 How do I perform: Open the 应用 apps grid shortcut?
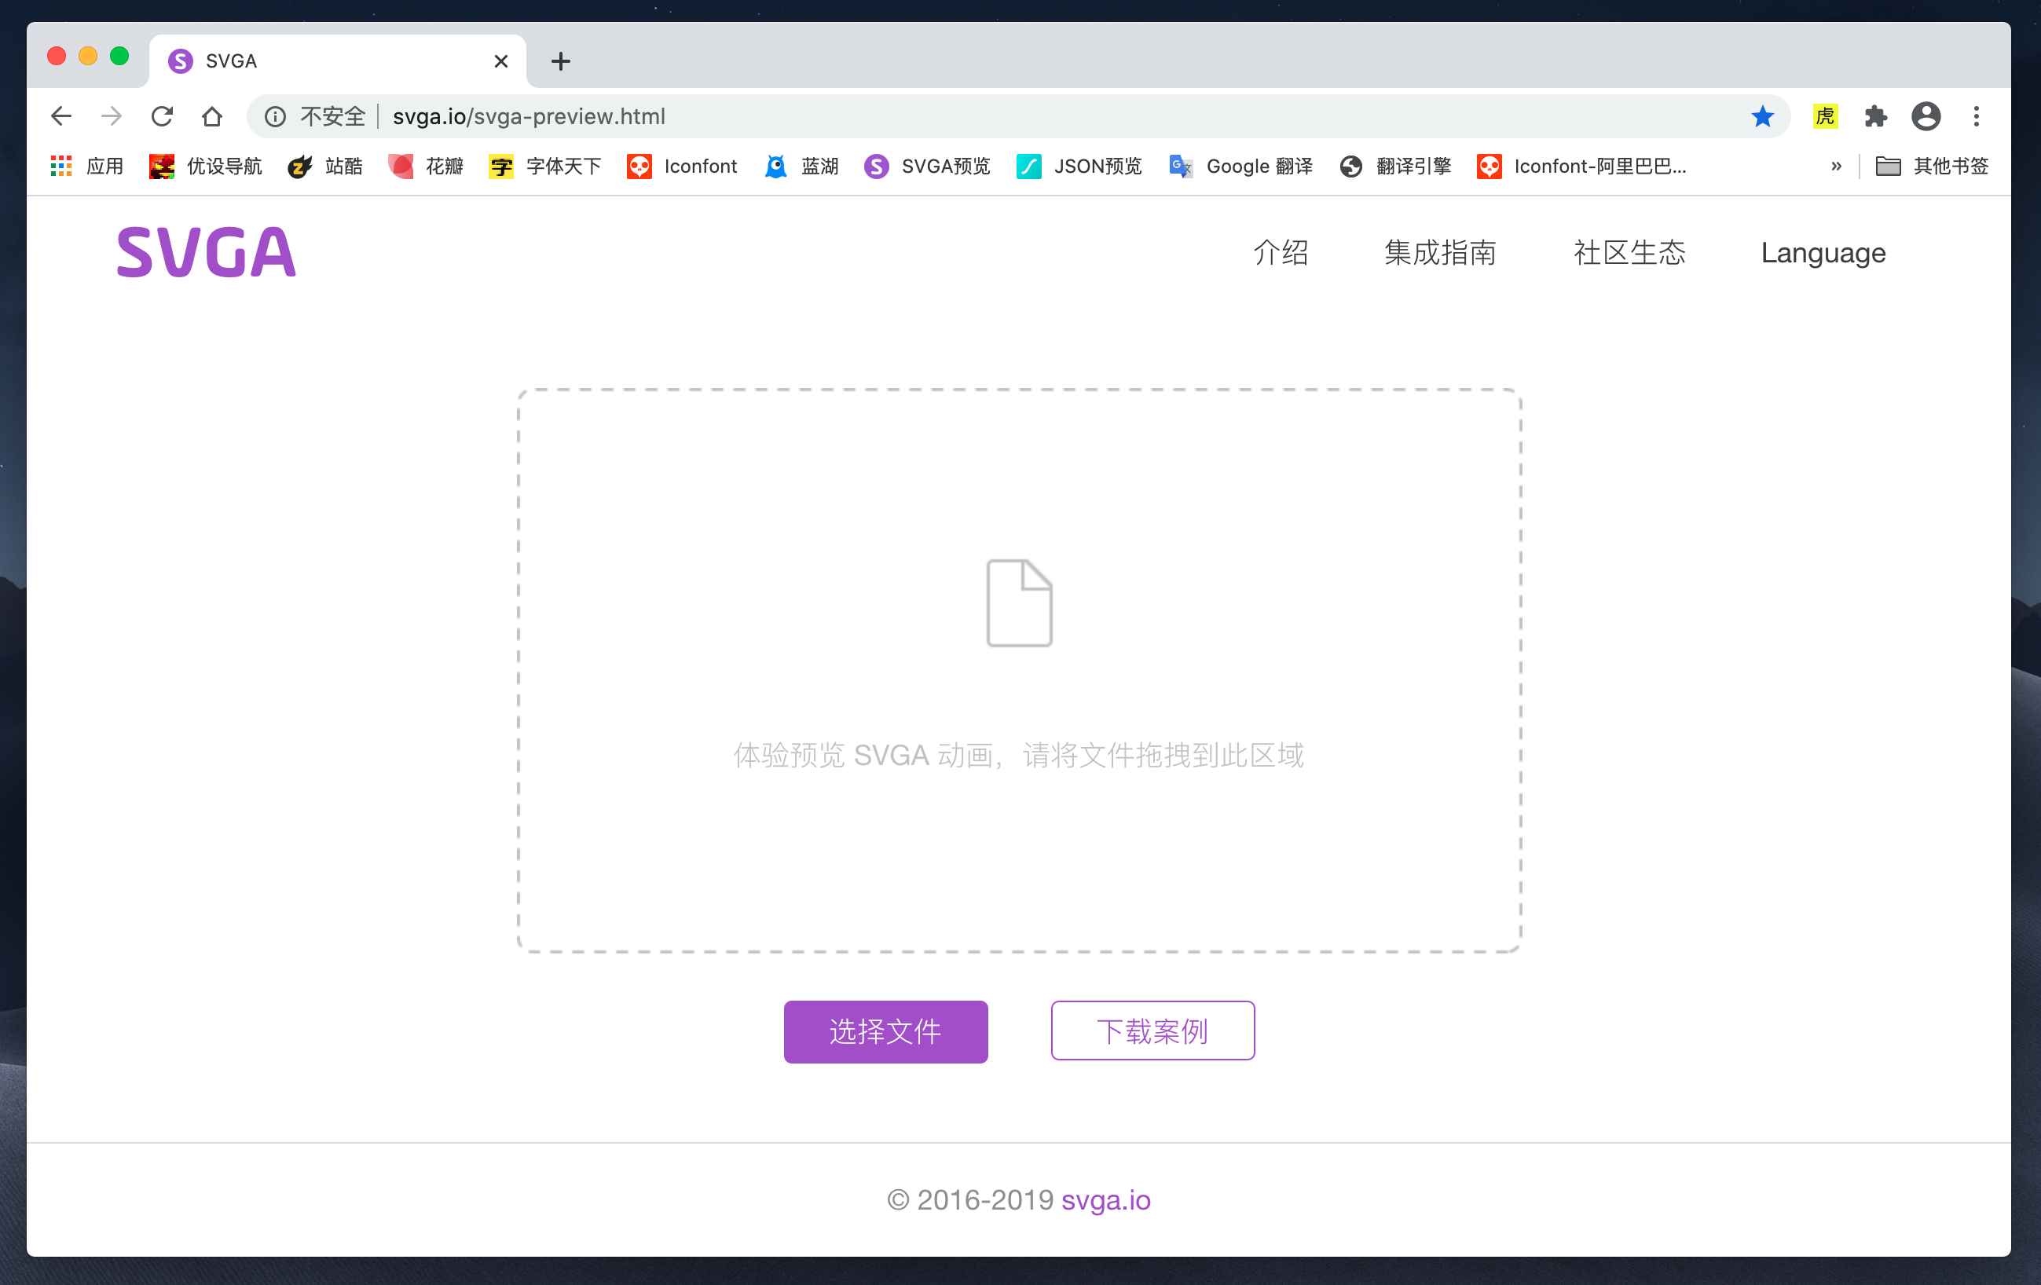click(87, 167)
